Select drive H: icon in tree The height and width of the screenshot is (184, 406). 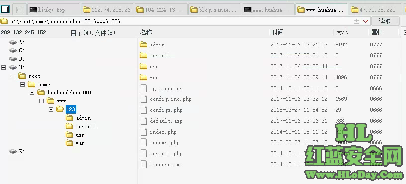click(x=13, y=67)
